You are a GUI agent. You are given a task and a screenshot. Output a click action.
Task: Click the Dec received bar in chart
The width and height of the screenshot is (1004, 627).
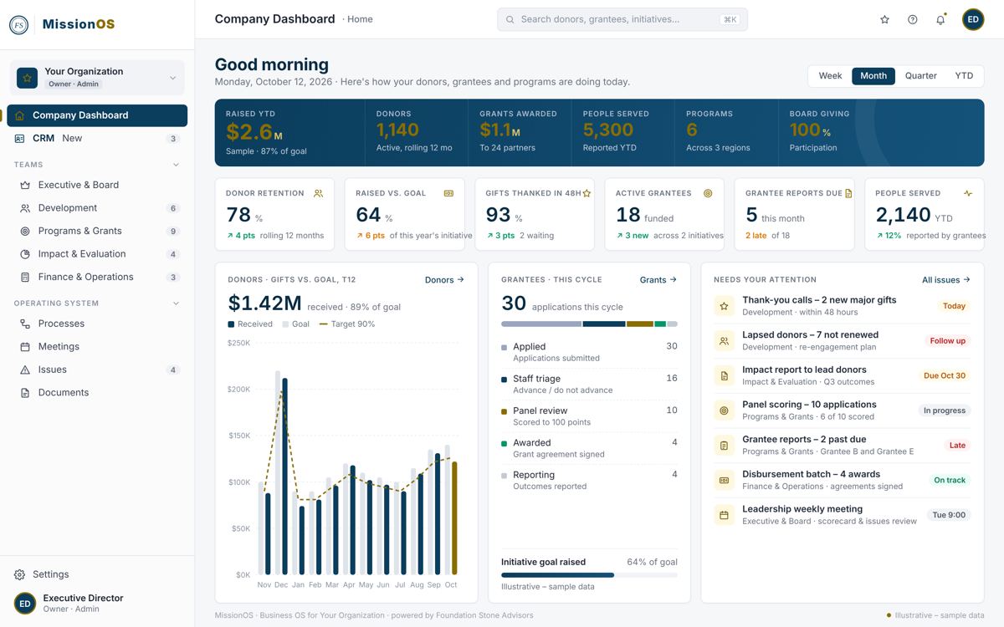(285, 477)
